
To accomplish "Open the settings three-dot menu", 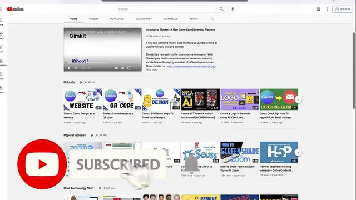I will click(x=327, y=9).
